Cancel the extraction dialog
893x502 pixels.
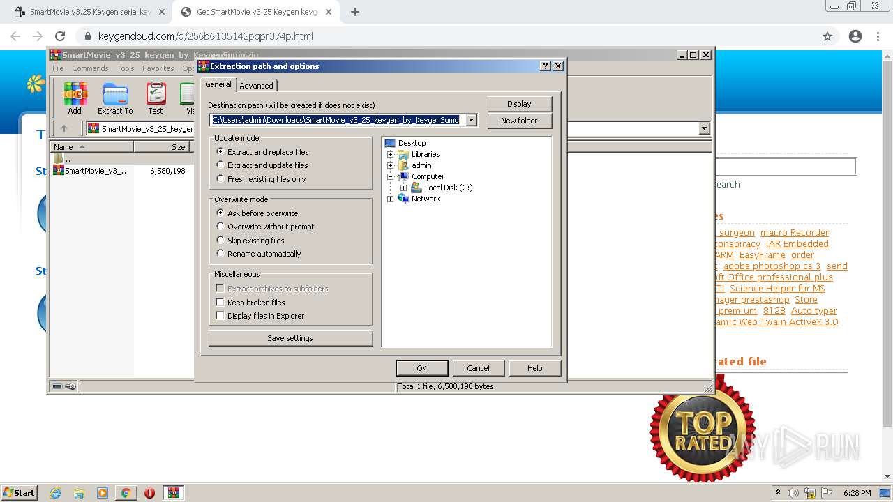coord(478,368)
